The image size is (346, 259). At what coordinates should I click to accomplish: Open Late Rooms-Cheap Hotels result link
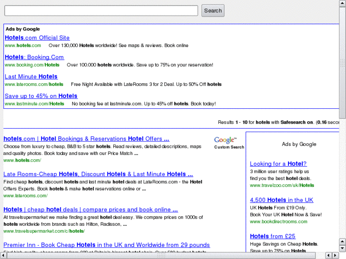(x=98, y=174)
